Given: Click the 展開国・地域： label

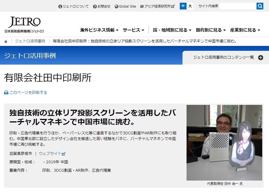Looking at the screenshot, I should point(22,162).
